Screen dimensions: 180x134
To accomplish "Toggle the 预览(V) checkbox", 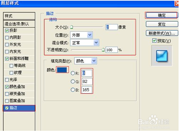I will tap(154, 41).
